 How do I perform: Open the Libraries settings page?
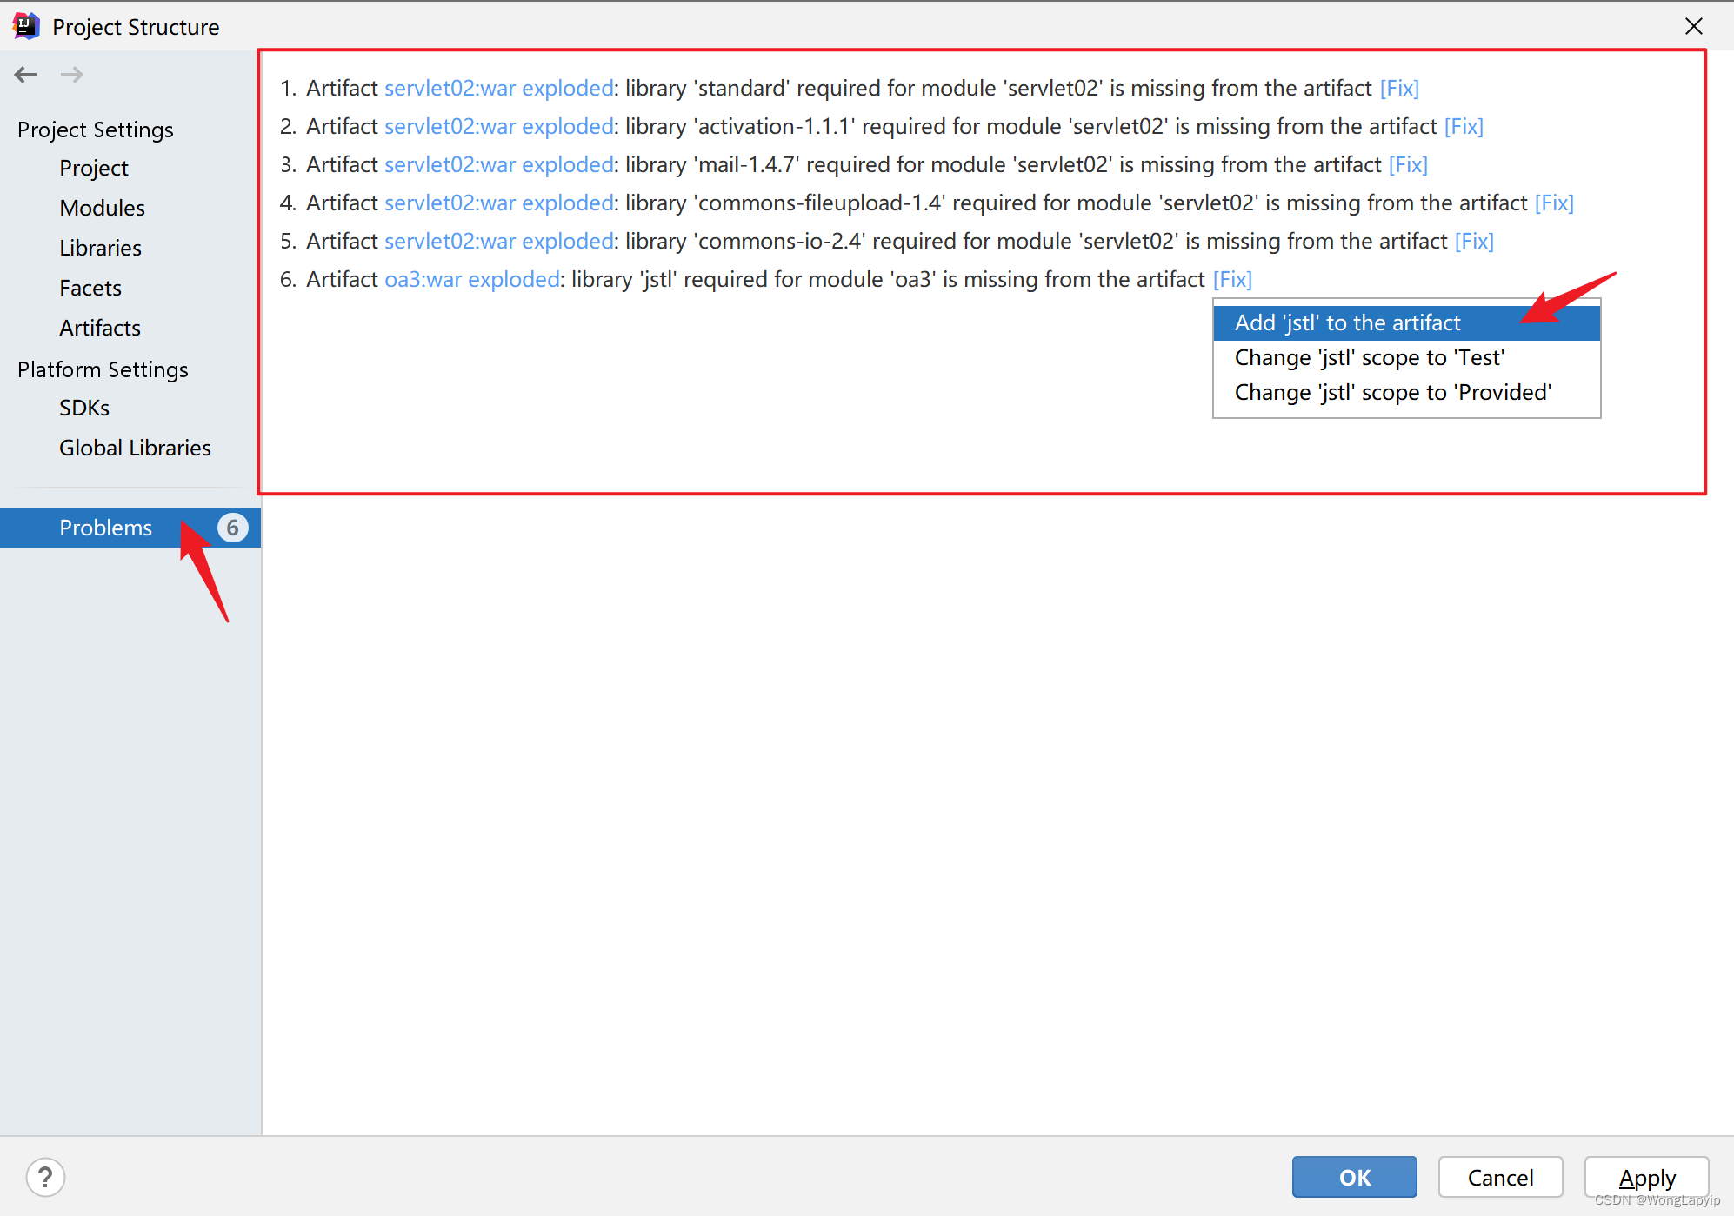pyautogui.click(x=100, y=248)
